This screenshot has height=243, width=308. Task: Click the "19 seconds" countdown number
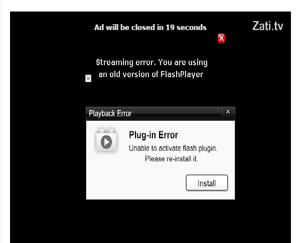click(186, 28)
